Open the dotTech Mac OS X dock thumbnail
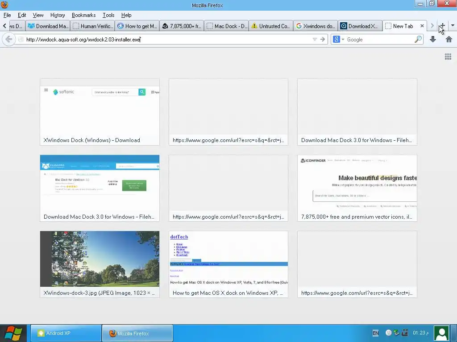Viewport: 457px width, 342px height. 228,265
